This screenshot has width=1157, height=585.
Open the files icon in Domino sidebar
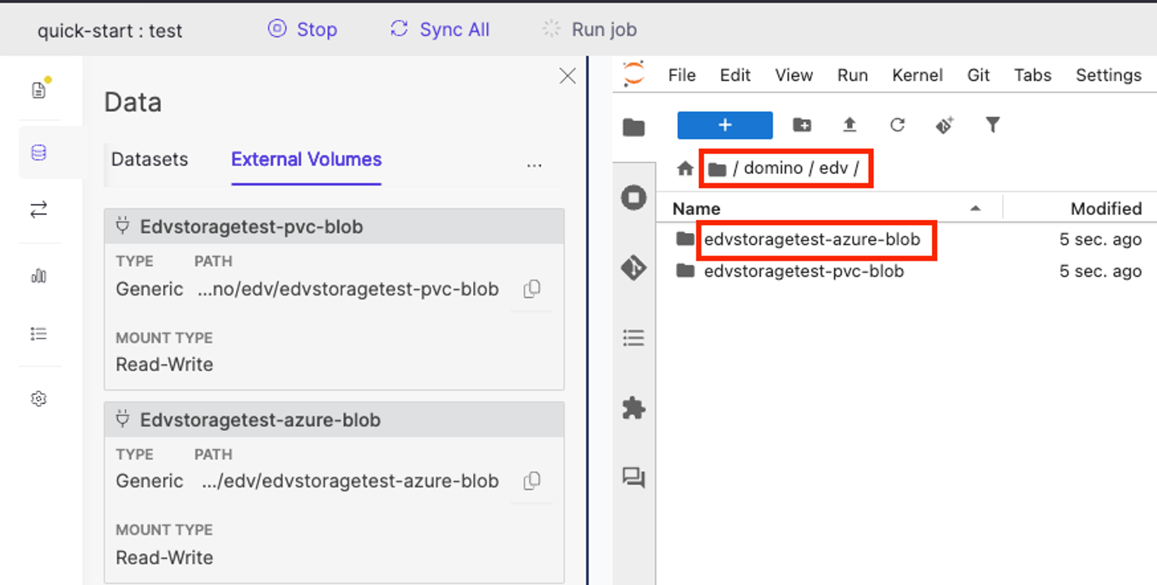point(39,90)
